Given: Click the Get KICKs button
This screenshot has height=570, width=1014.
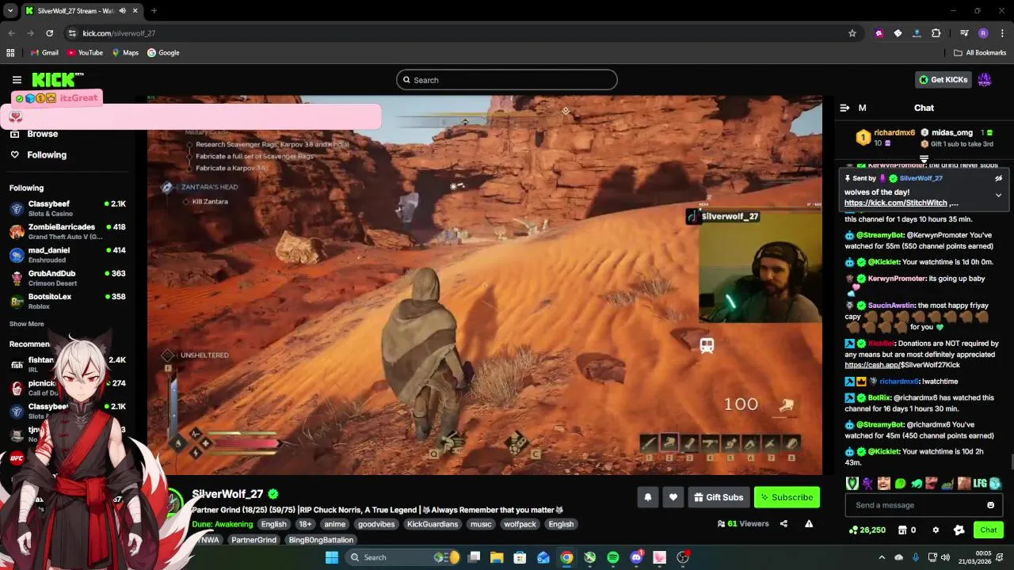Looking at the screenshot, I should tap(943, 80).
